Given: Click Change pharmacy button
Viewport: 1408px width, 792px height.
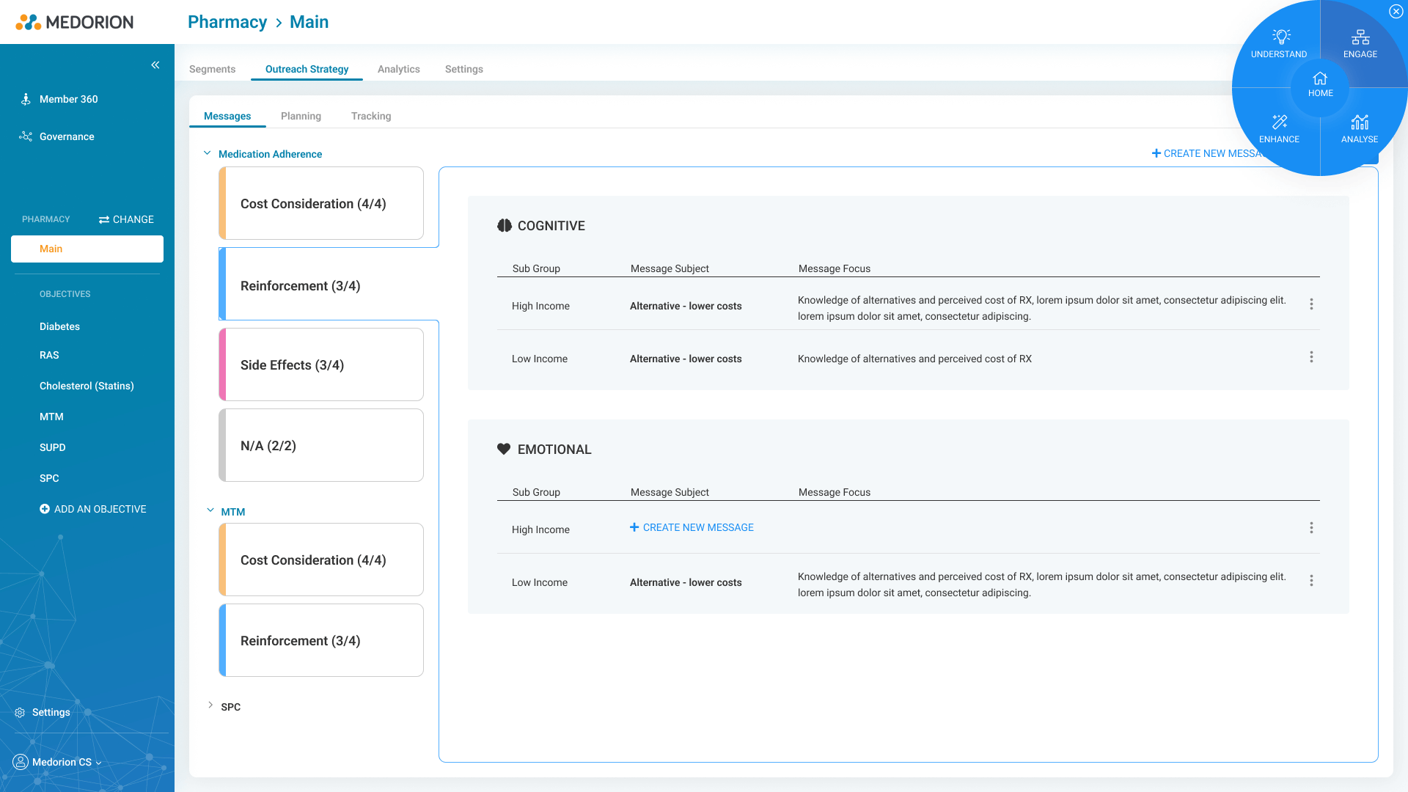Looking at the screenshot, I should point(126,219).
